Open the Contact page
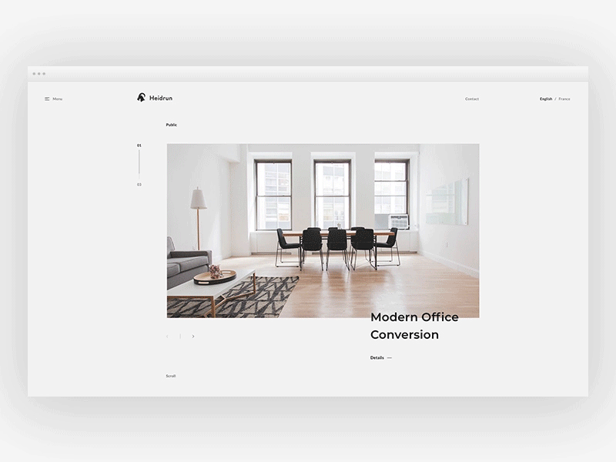The height and width of the screenshot is (462, 616). [x=470, y=99]
